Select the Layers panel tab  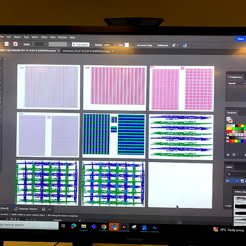click(x=229, y=167)
